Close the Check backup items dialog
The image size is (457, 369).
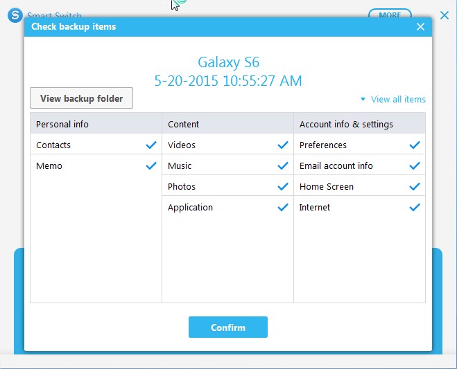coord(420,27)
